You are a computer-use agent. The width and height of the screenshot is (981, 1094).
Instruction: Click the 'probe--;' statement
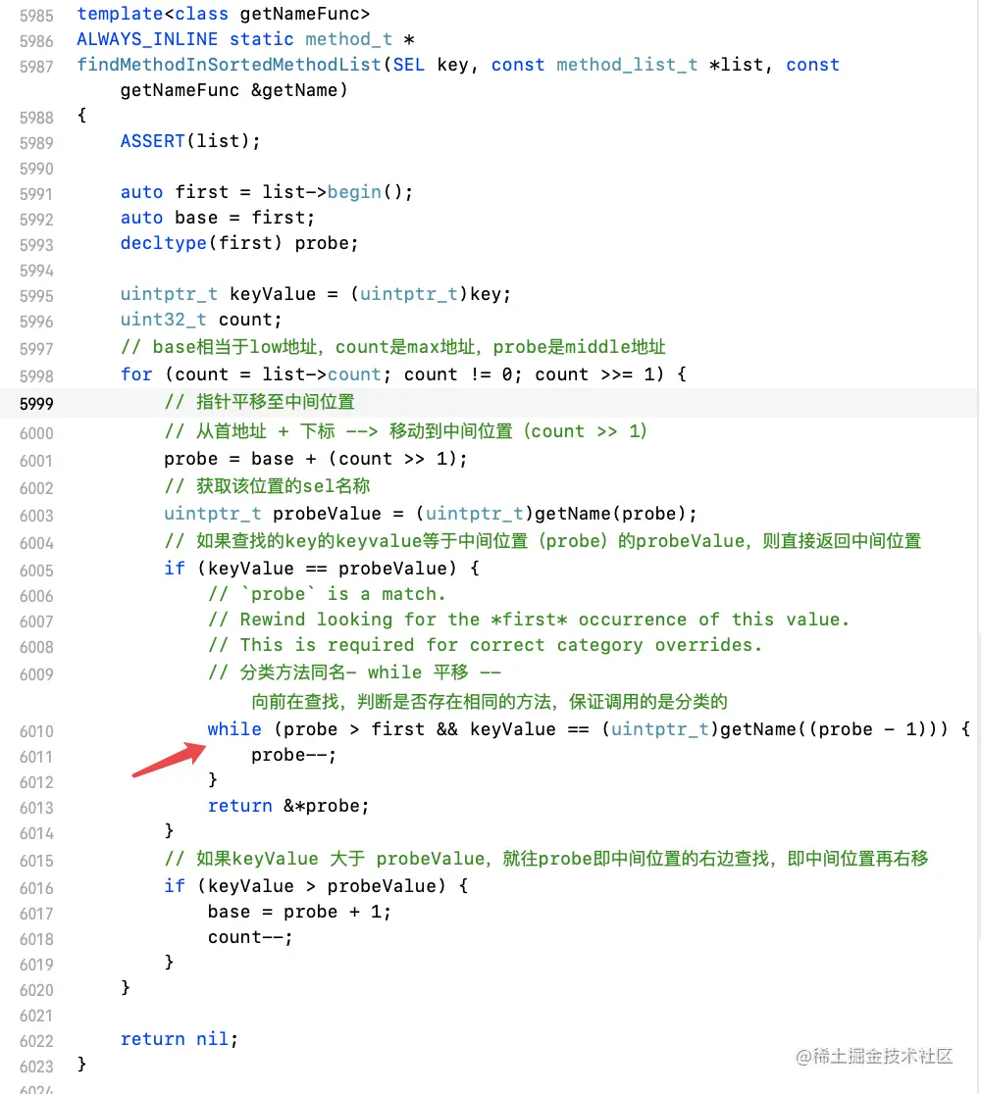coord(294,755)
